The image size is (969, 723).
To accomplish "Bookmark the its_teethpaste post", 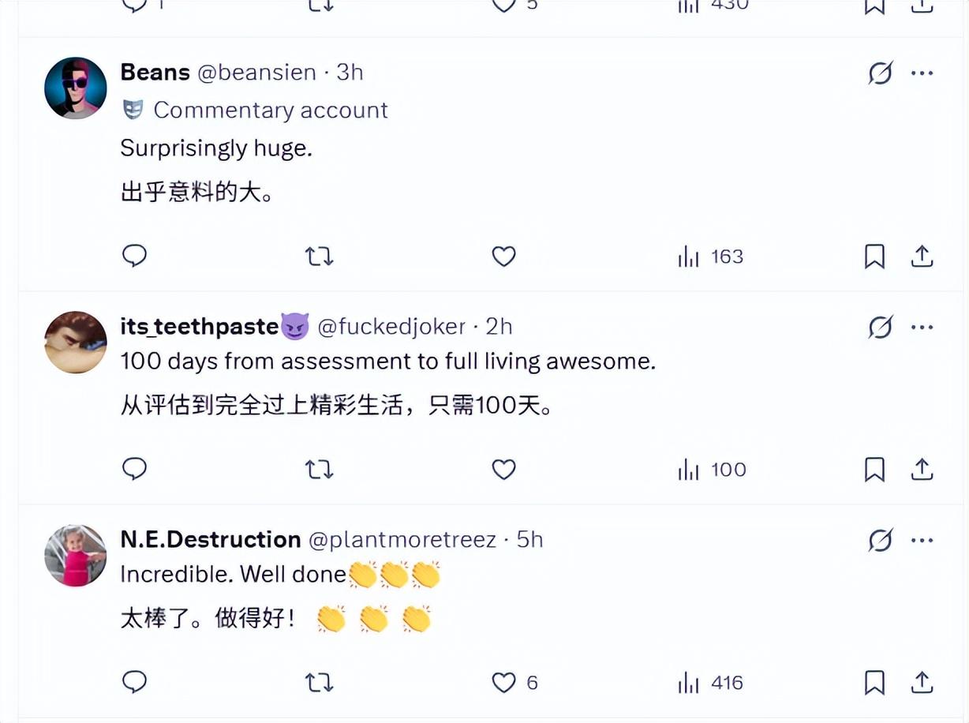I will tap(874, 470).
